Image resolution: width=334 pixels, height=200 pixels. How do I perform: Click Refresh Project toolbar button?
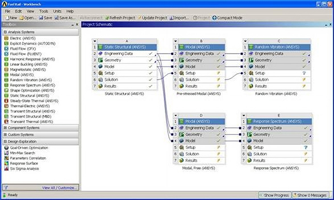point(120,18)
